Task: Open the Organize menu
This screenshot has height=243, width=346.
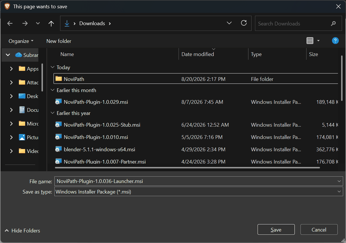Action: pos(21,41)
